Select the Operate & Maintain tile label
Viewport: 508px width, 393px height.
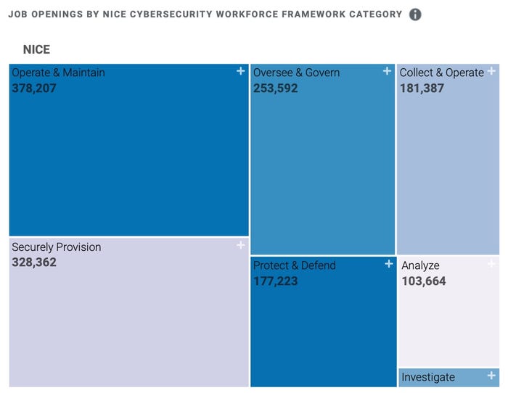[x=58, y=73]
